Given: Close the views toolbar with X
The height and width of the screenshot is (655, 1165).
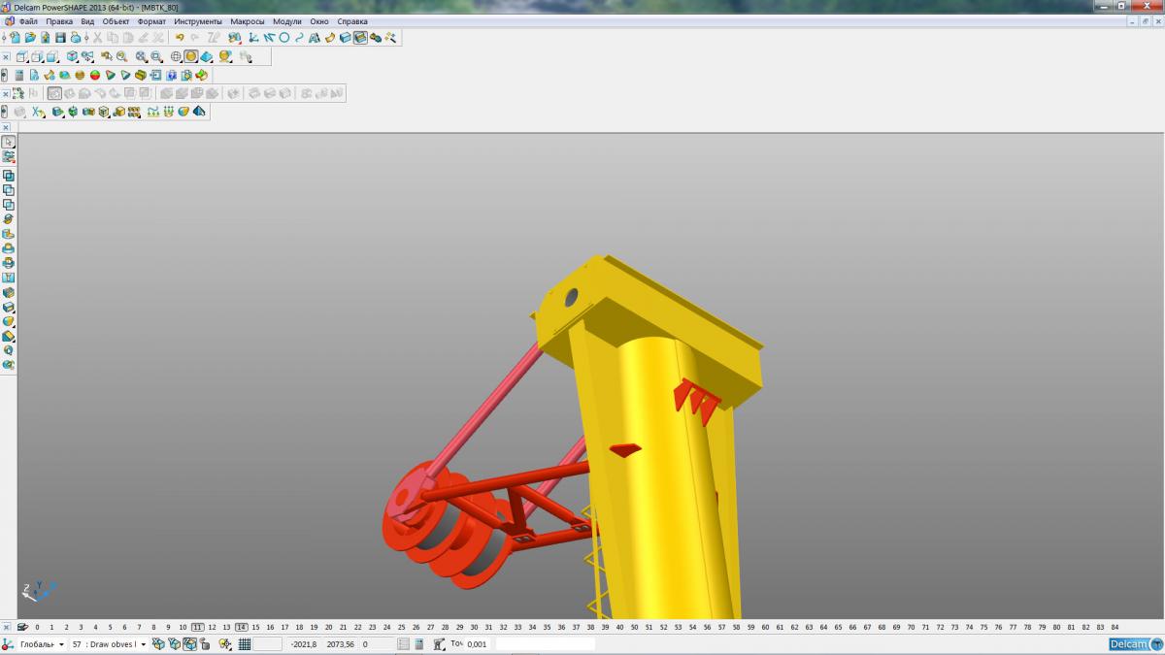Looking at the screenshot, I should [x=6, y=56].
